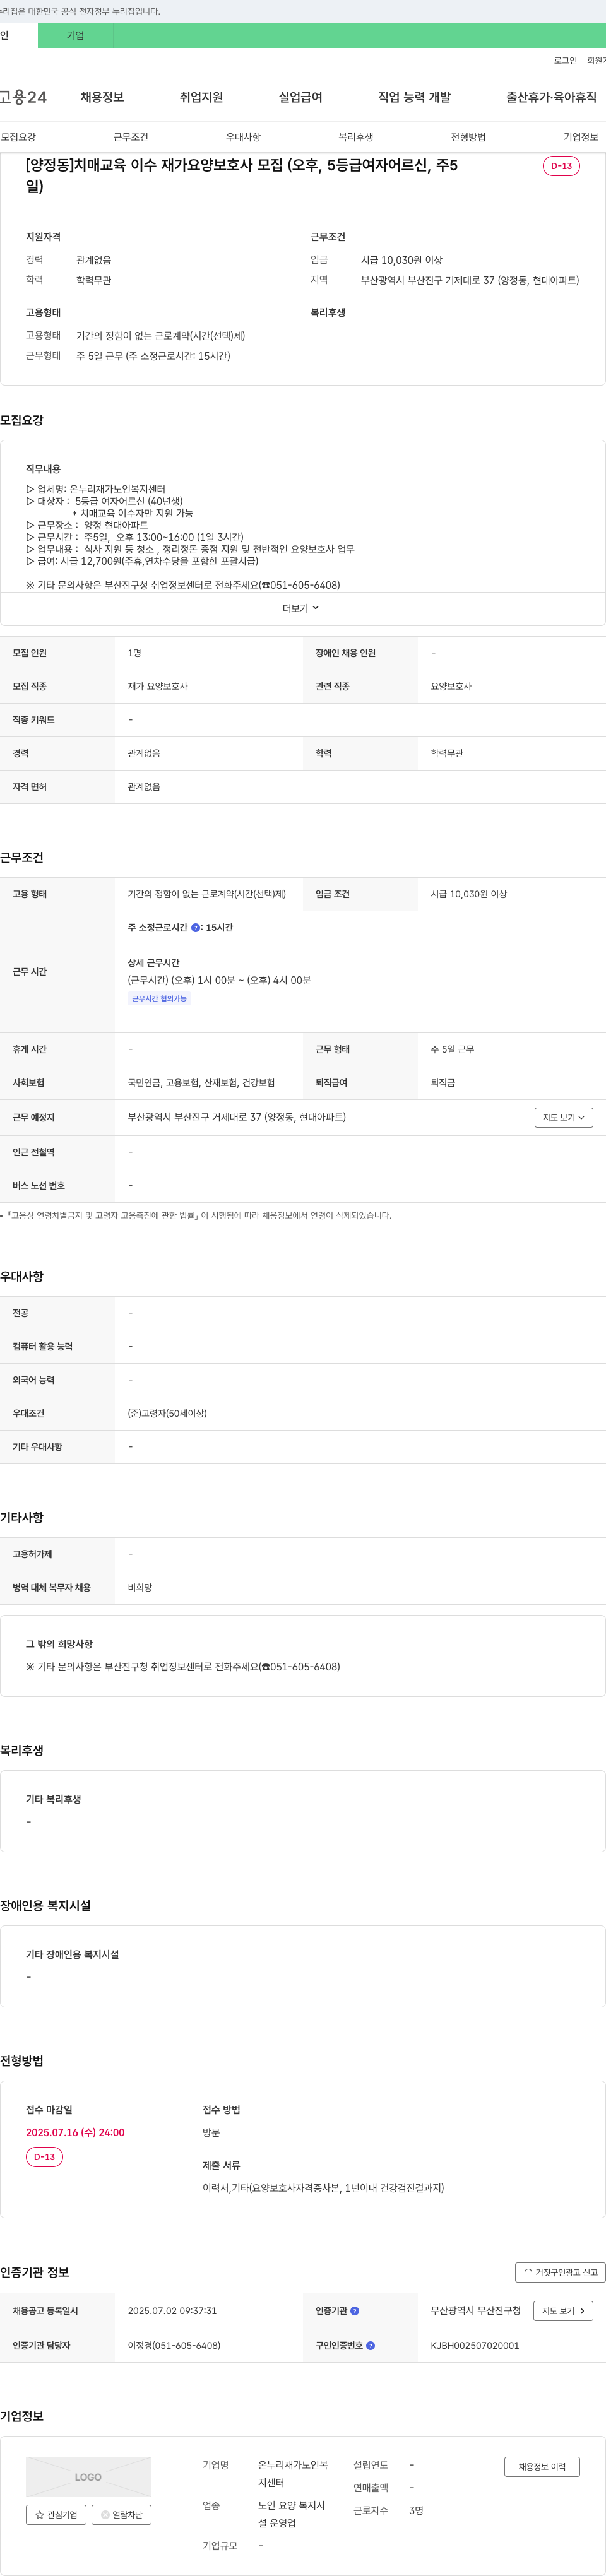Click the deadline text 2025.07.16 (수) 24:00
Image resolution: width=606 pixels, height=2576 pixels.
click(75, 2132)
